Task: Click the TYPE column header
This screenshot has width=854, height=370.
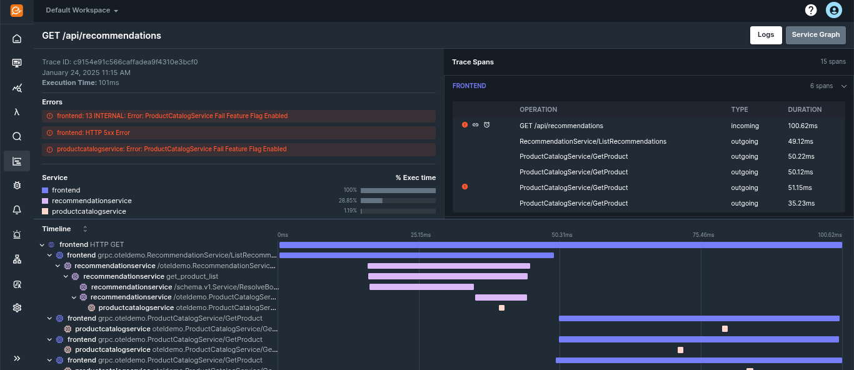Action: pos(740,110)
